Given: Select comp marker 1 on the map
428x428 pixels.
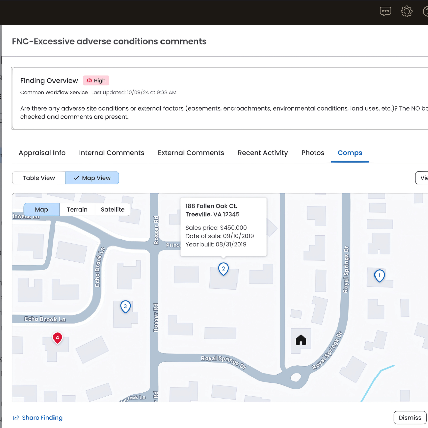Looking at the screenshot, I should [x=379, y=275].
